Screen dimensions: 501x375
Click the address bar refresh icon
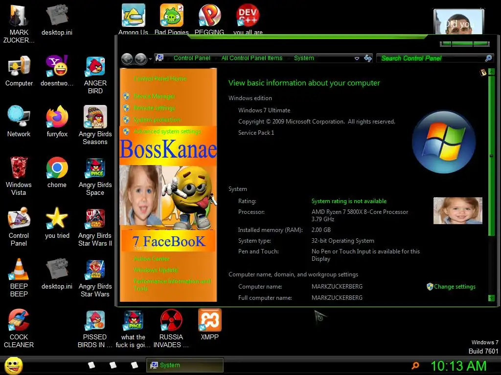(x=368, y=58)
